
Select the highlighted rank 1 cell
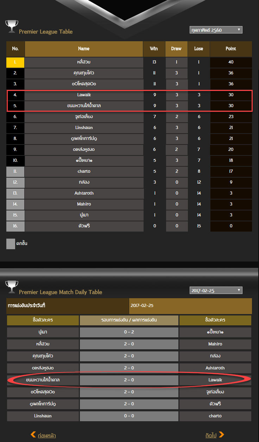point(15,62)
